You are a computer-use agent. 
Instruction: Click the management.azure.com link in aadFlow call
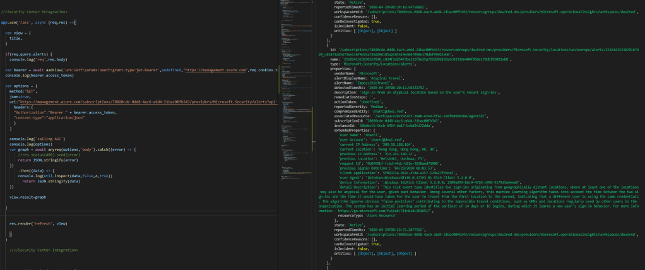pyautogui.click(x=214, y=69)
